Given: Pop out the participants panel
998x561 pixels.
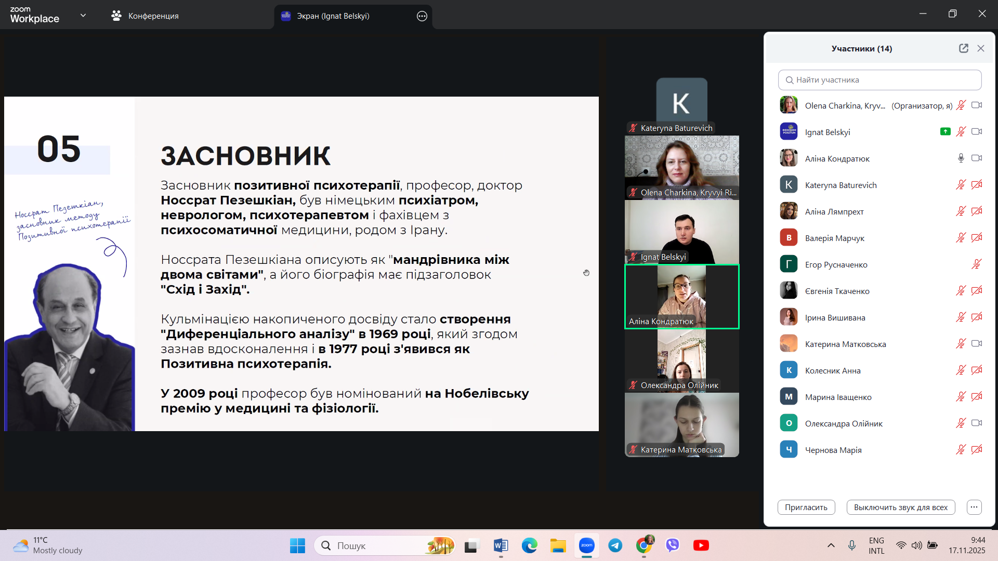Looking at the screenshot, I should (x=963, y=48).
